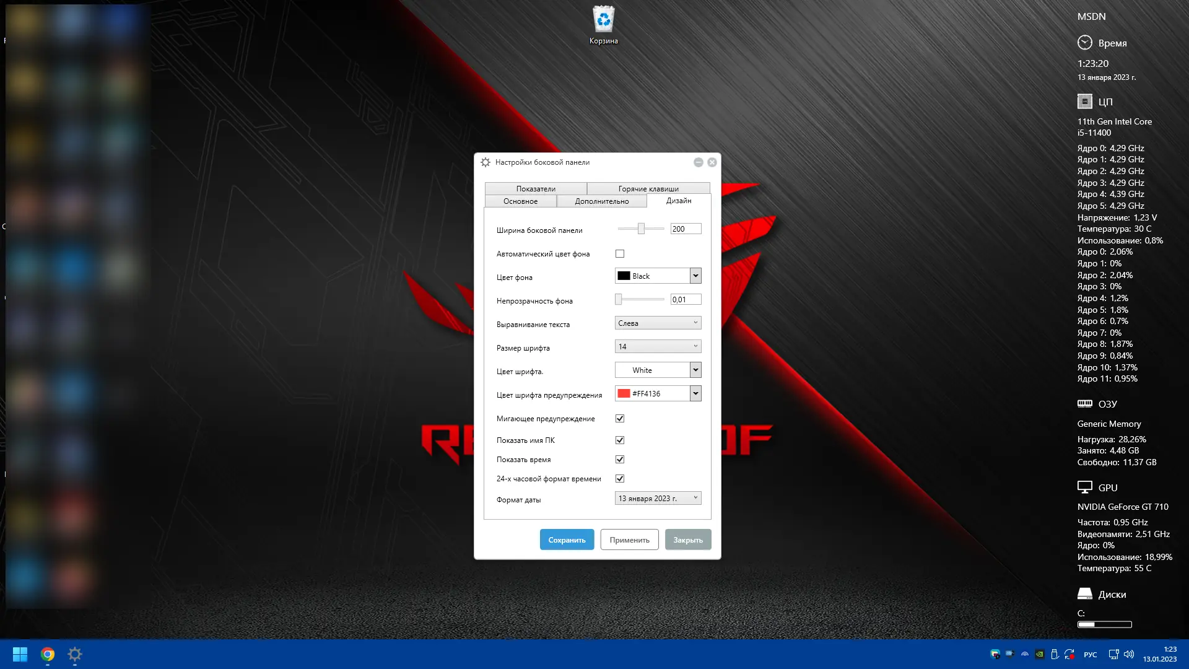Enable Автоматический цвет фона checkbox

(x=620, y=254)
